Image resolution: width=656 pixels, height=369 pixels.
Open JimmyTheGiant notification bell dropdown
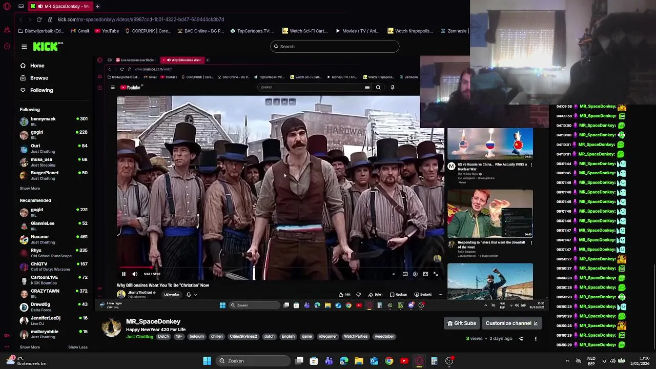pyautogui.click(x=191, y=295)
